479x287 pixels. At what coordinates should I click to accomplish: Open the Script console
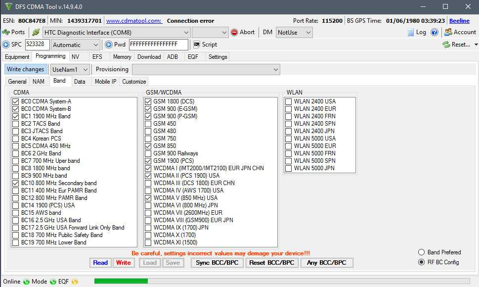205,45
